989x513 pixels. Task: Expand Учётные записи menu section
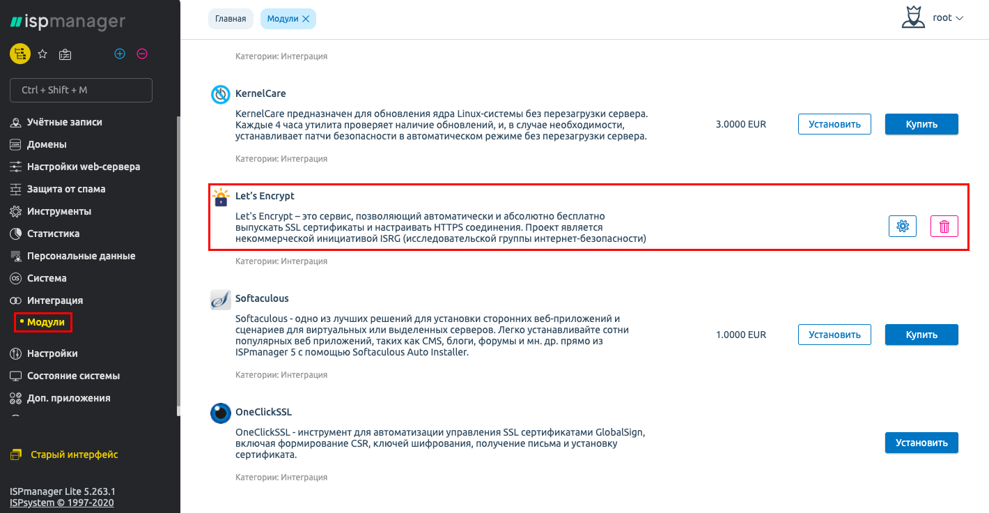tap(65, 122)
